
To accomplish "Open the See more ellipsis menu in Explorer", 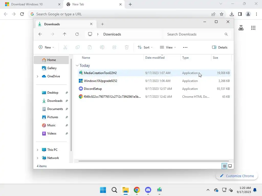I will point(185,47).
